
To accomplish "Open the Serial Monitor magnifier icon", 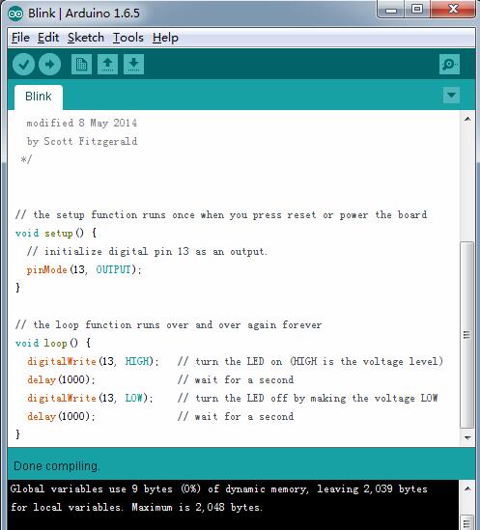I will [x=449, y=65].
